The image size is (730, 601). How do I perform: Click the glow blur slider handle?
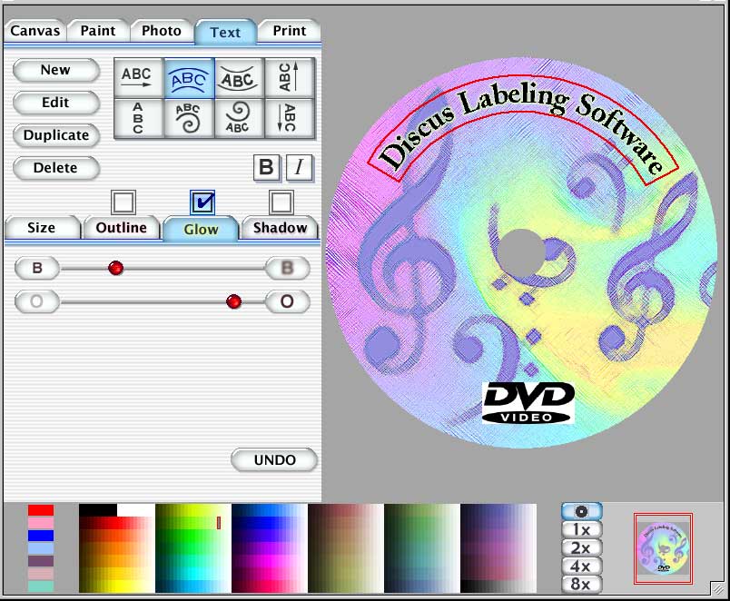pyautogui.click(x=115, y=268)
